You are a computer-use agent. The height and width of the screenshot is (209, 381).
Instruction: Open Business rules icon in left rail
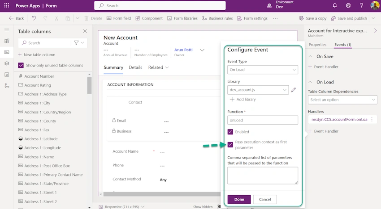tap(7, 86)
